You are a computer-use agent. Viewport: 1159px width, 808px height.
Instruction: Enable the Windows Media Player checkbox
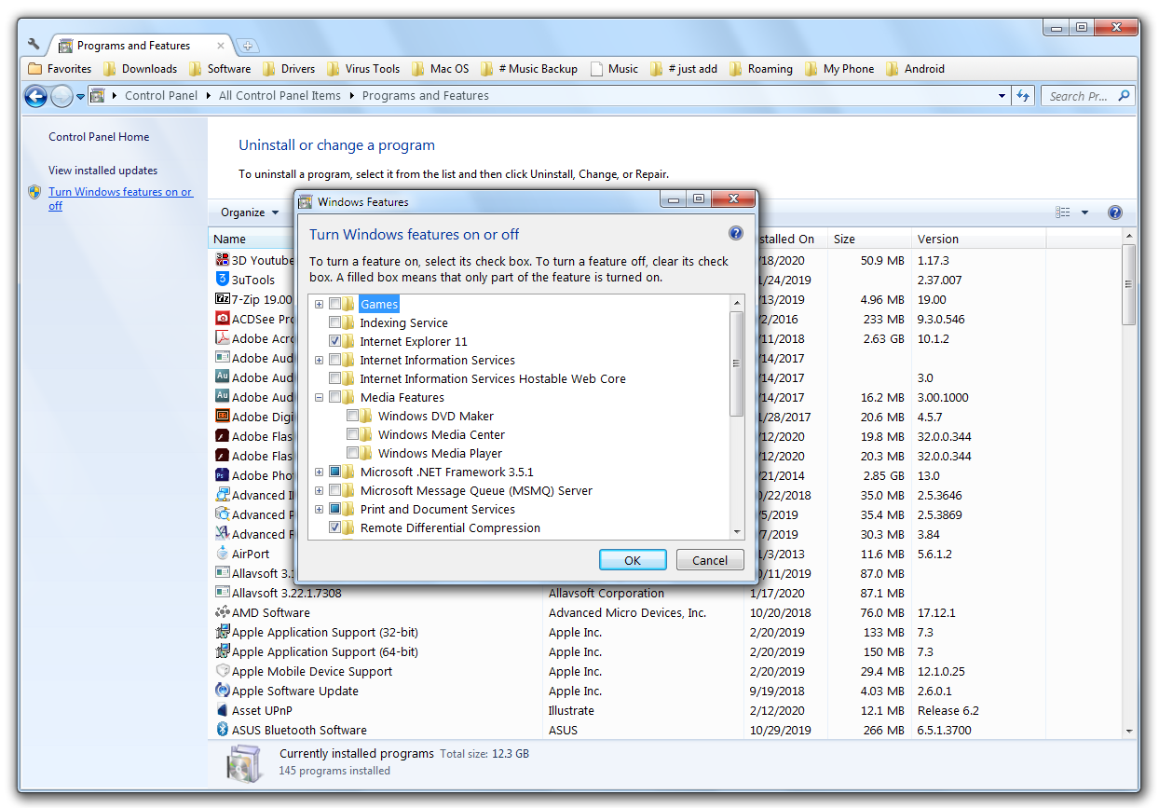(352, 453)
